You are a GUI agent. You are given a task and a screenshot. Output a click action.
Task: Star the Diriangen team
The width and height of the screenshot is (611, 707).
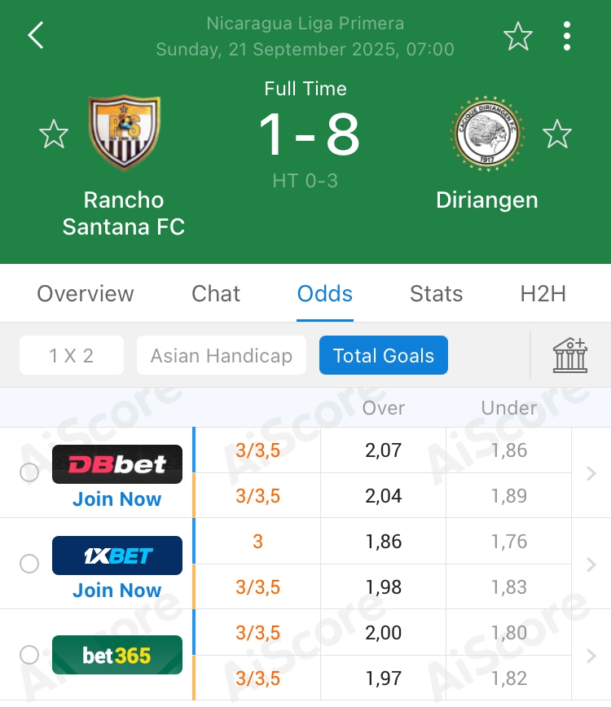pyautogui.click(x=557, y=134)
